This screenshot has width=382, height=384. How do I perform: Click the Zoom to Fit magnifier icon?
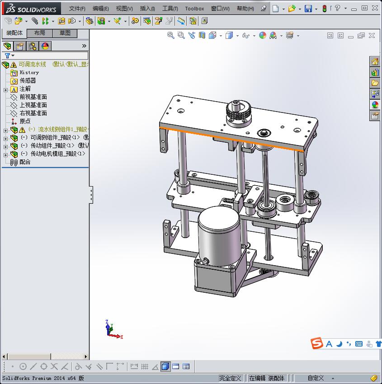tap(170, 35)
